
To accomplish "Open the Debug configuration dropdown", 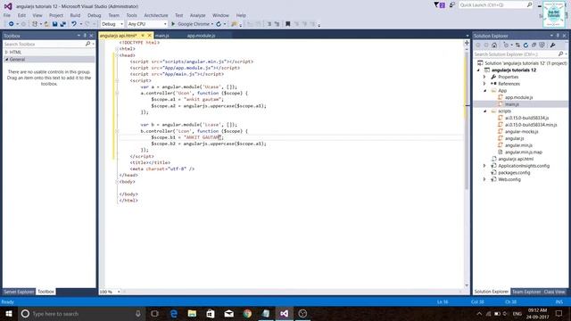I will coord(112,24).
